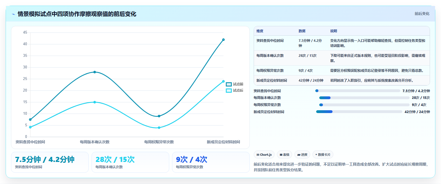Click the 新成员定位材料时间 progress bar
Viewport: 441px width, 184px height.
tap(359, 112)
